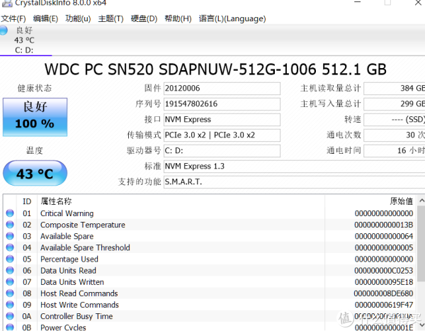Click the interface field NVM Express
This screenshot has width=425, height=331.
pos(222,120)
